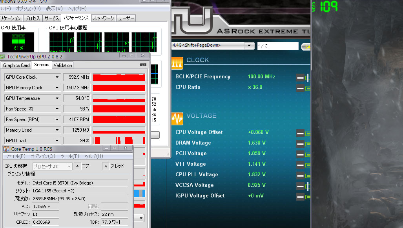Open the GPU Load sensor dropdown

click(57, 141)
